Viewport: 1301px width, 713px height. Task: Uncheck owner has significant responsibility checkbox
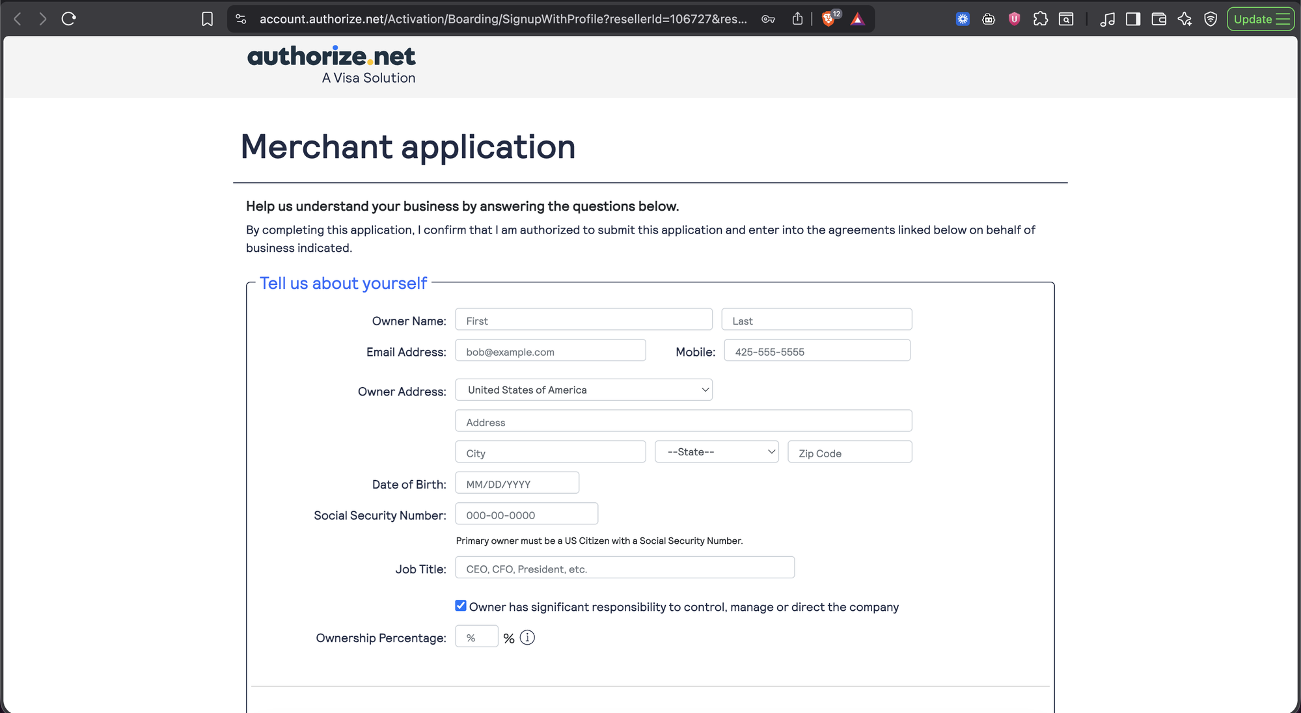(461, 606)
